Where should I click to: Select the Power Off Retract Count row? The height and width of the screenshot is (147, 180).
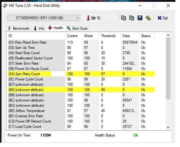coord(81,121)
